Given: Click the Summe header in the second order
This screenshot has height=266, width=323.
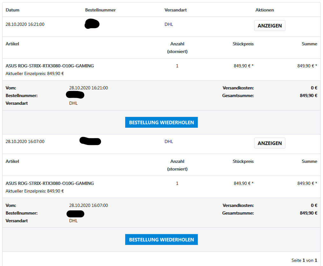Looking at the screenshot, I should point(309,161).
